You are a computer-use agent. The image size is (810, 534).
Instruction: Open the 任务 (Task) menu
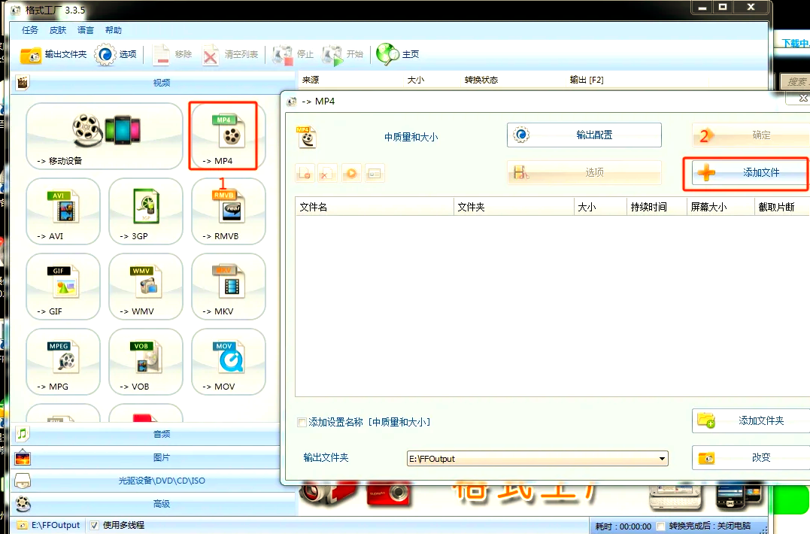click(x=29, y=30)
